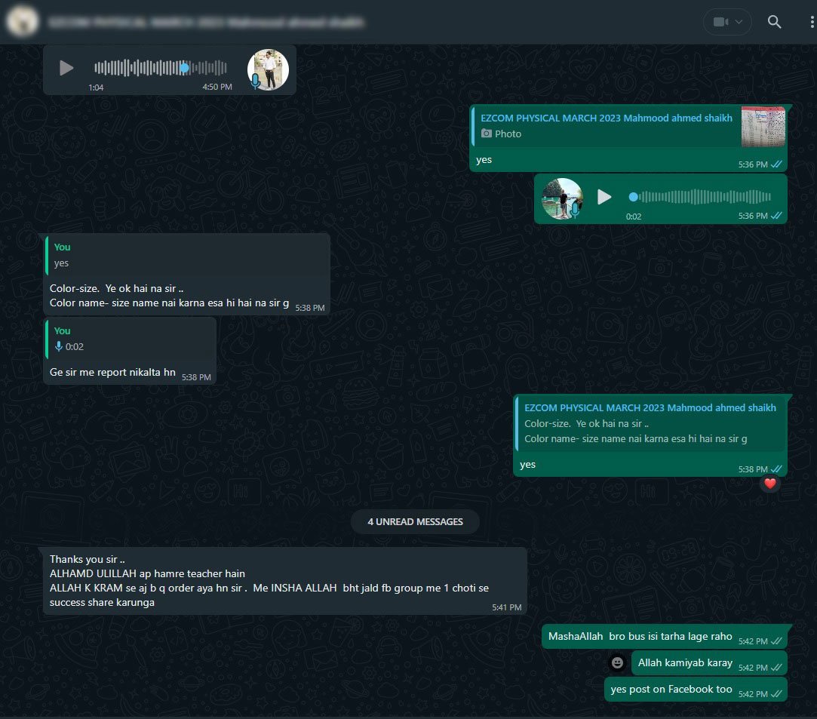Start a video call from the header

[720, 22]
